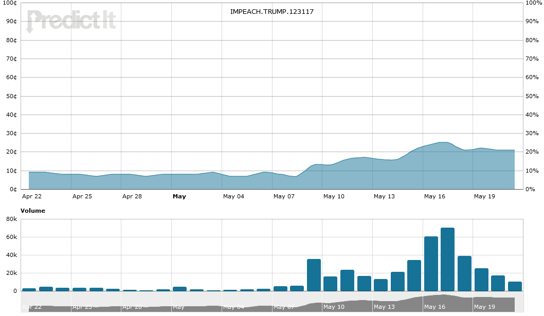The image size is (544, 316).
Task: Click the 'May 16' label in the bottom navigator
Action: 434,307
